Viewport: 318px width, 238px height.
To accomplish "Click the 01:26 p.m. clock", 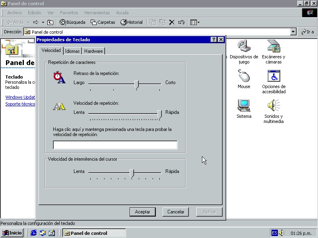I will 301,233.
